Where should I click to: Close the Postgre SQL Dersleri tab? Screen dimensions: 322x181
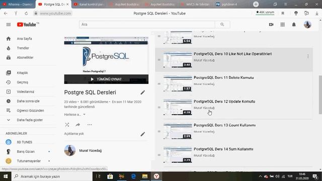(x=67, y=5)
